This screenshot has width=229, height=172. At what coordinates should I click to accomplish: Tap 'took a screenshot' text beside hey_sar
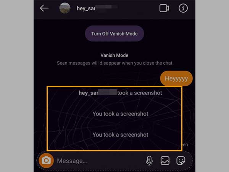(x=140, y=93)
